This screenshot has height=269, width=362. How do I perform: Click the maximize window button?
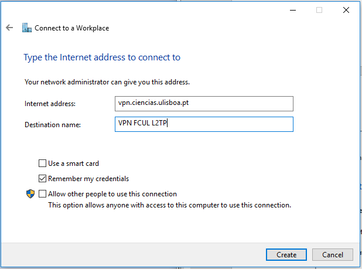point(319,10)
